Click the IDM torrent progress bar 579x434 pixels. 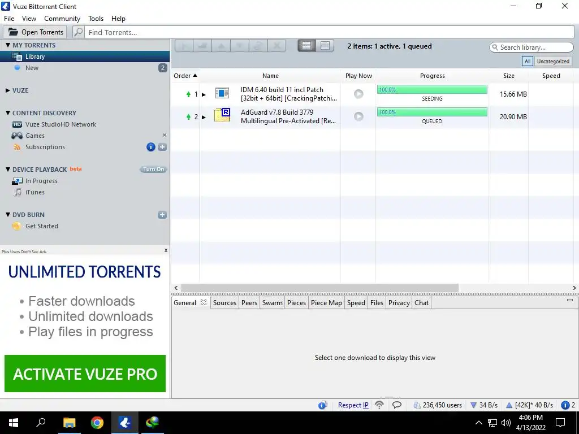tap(432, 89)
